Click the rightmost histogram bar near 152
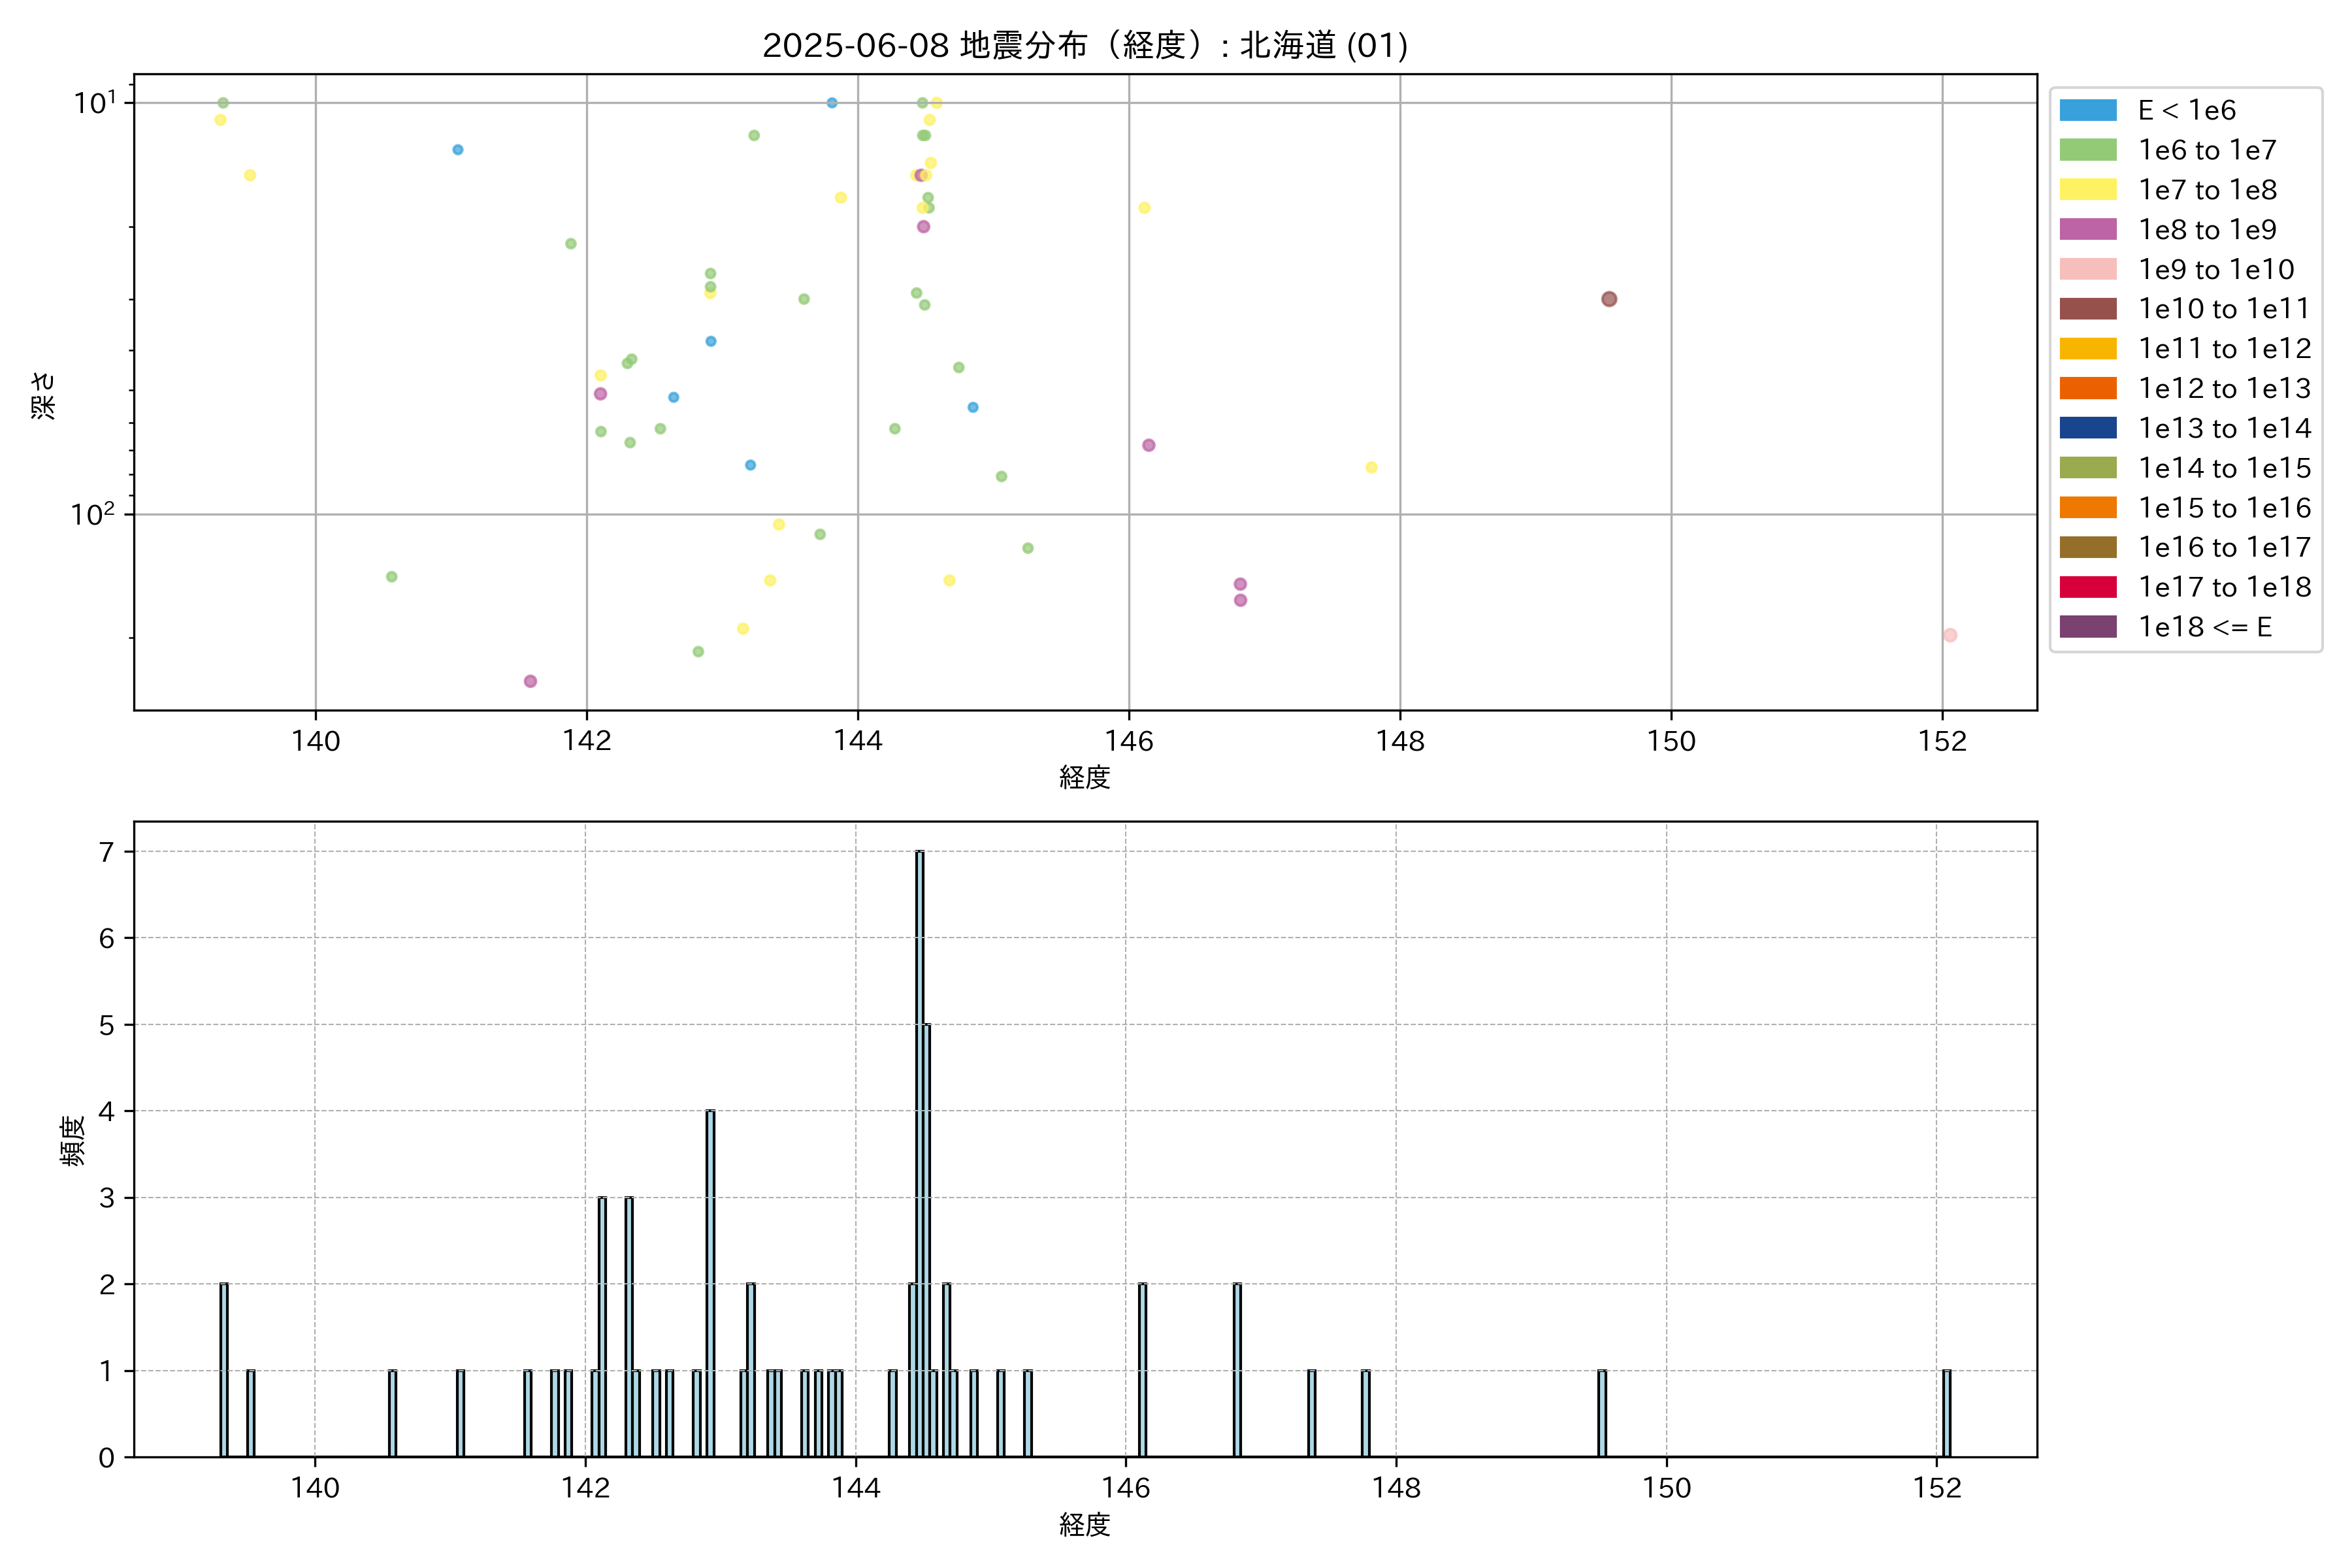This screenshot has height=1568, width=2352. click(x=1946, y=1413)
